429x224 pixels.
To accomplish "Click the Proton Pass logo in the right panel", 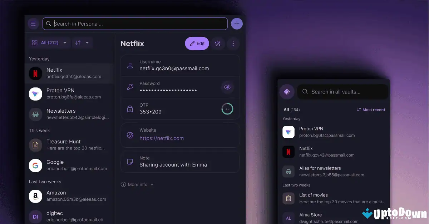I will click(287, 92).
